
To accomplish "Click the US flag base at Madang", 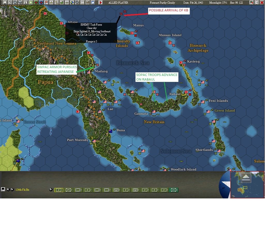I will pos(89,72).
